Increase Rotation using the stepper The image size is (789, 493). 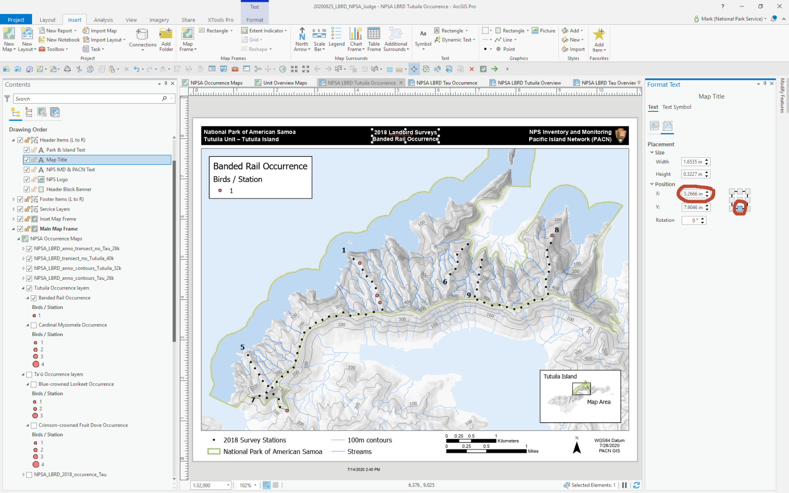pos(703,219)
